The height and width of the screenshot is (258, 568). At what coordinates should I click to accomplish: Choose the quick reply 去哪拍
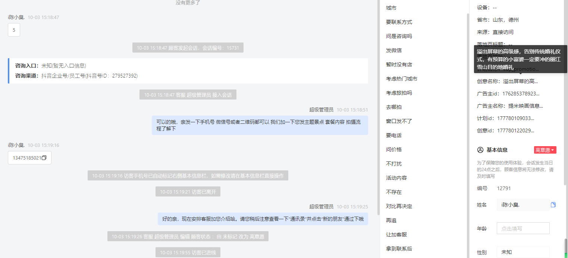[x=394, y=107]
